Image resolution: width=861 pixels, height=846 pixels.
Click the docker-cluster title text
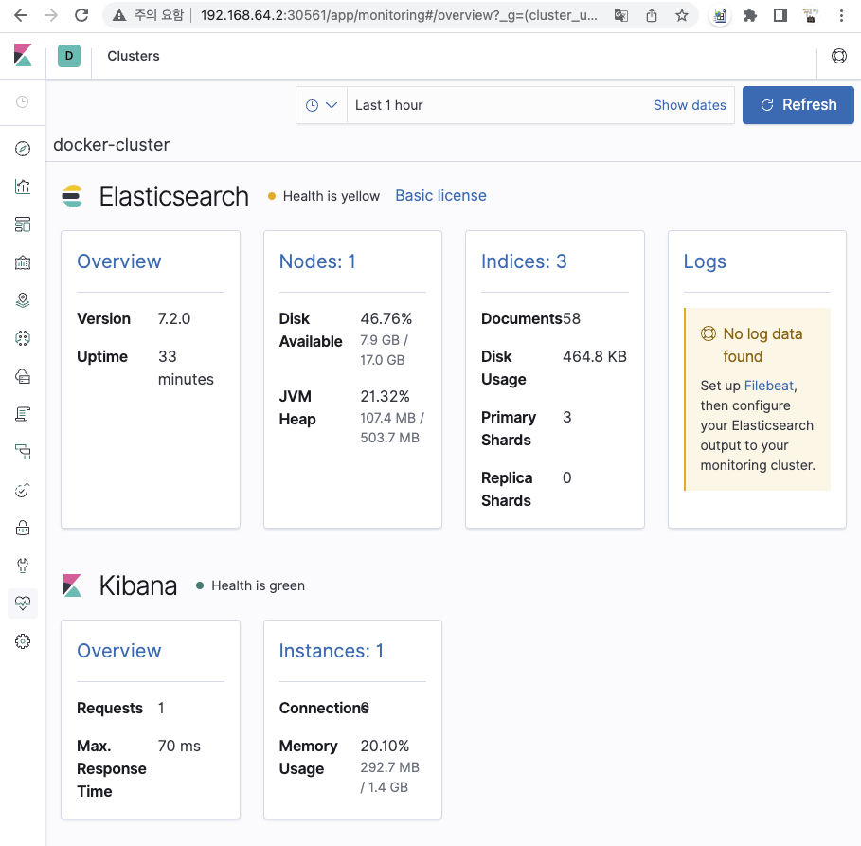point(112,145)
